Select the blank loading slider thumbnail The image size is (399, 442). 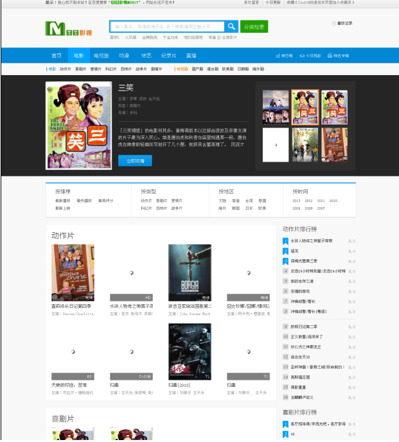click(x=276, y=145)
